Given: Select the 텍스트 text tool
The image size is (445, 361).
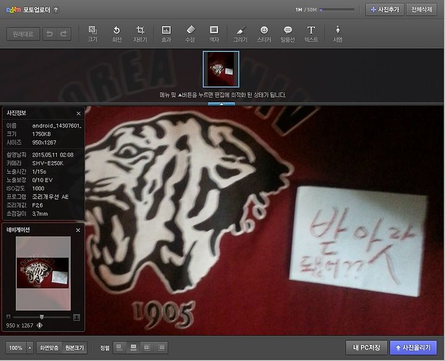Looking at the screenshot, I should click(311, 34).
